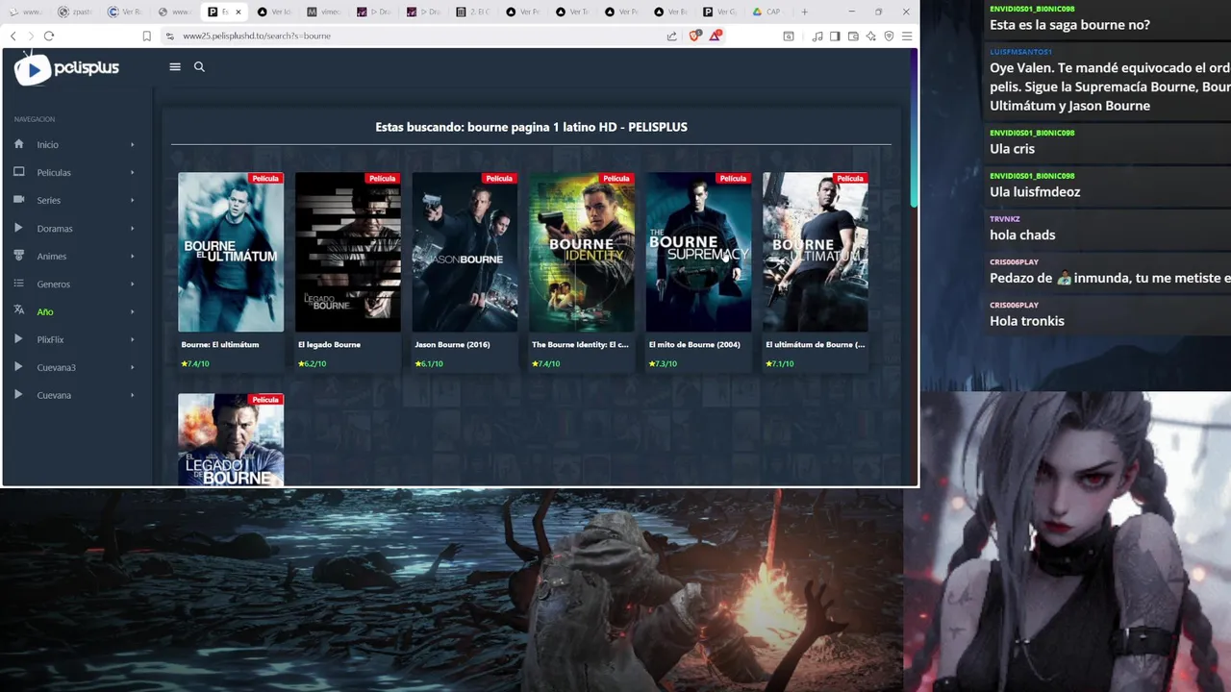Click the mask icon beside Animes
This screenshot has height=692, width=1231.
point(18,256)
